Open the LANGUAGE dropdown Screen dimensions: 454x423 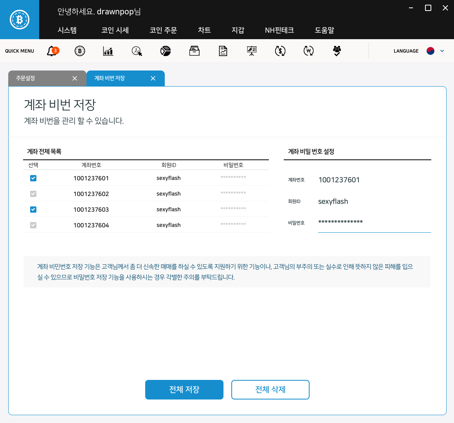(x=442, y=51)
